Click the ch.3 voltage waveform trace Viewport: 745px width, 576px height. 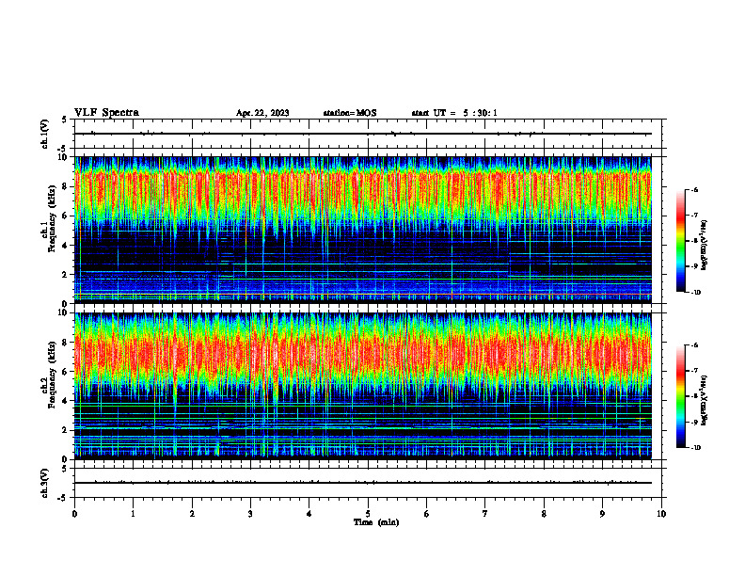click(x=363, y=483)
